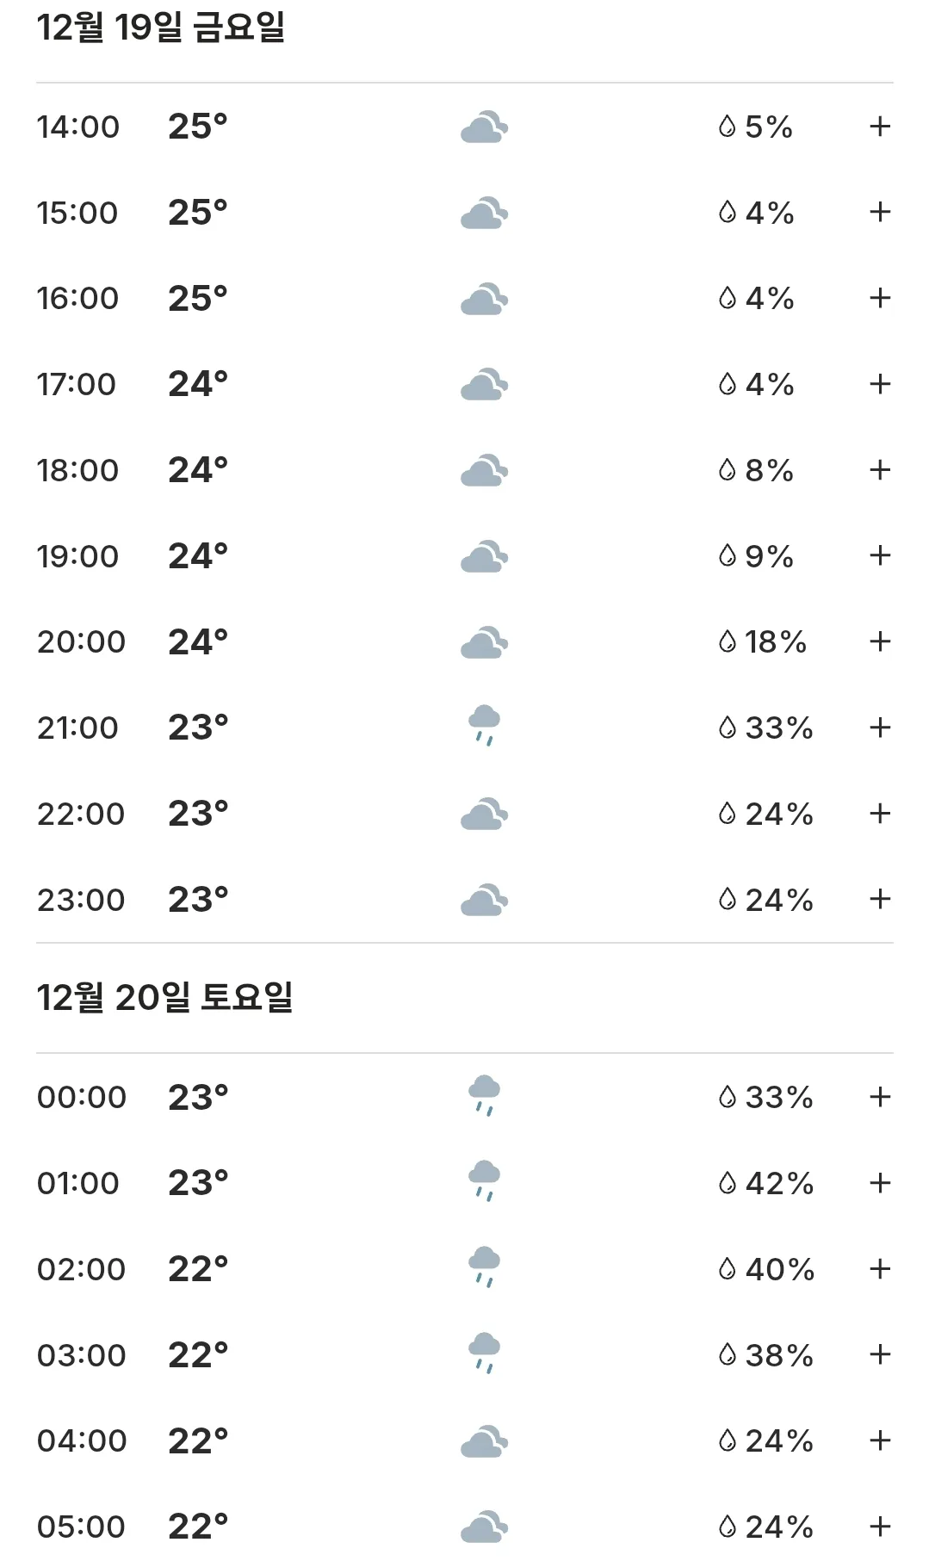
Task: Click the cloudy icon at 16:00
Action: point(484,299)
